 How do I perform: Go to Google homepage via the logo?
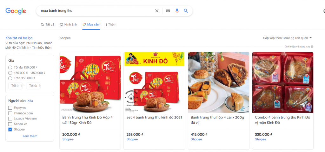pyautogui.click(x=16, y=11)
